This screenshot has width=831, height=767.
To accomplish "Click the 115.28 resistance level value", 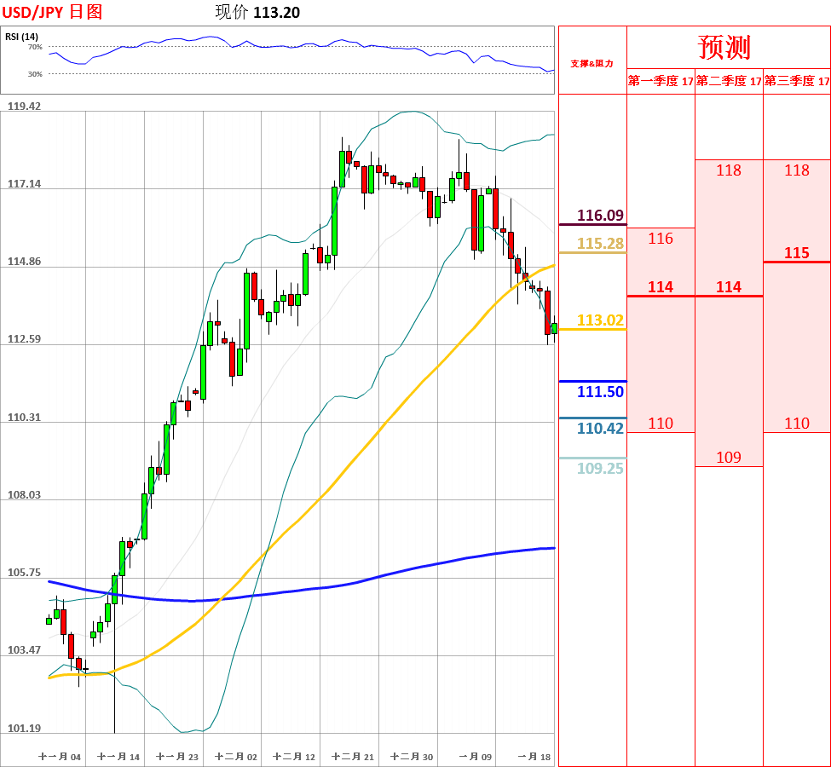I will 600,243.
